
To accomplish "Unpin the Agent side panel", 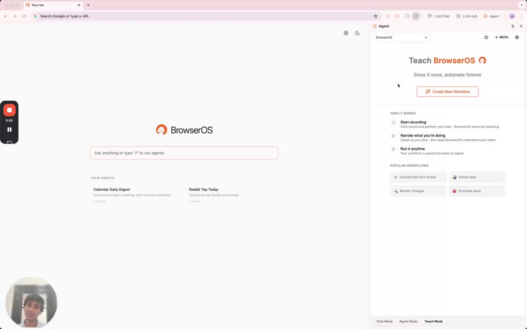I will coord(513,26).
